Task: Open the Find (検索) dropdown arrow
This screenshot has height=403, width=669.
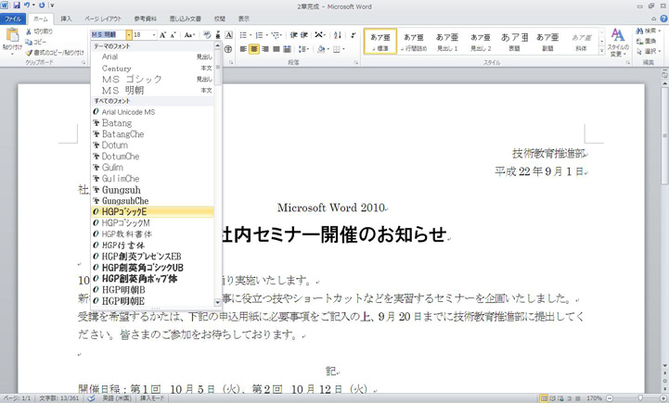Action: (x=660, y=31)
